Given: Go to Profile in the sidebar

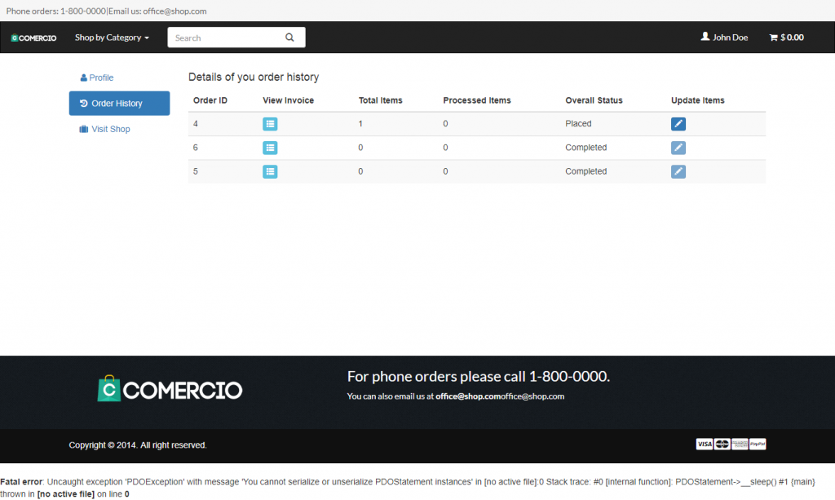Looking at the screenshot, I should click(x=97, y=77).
